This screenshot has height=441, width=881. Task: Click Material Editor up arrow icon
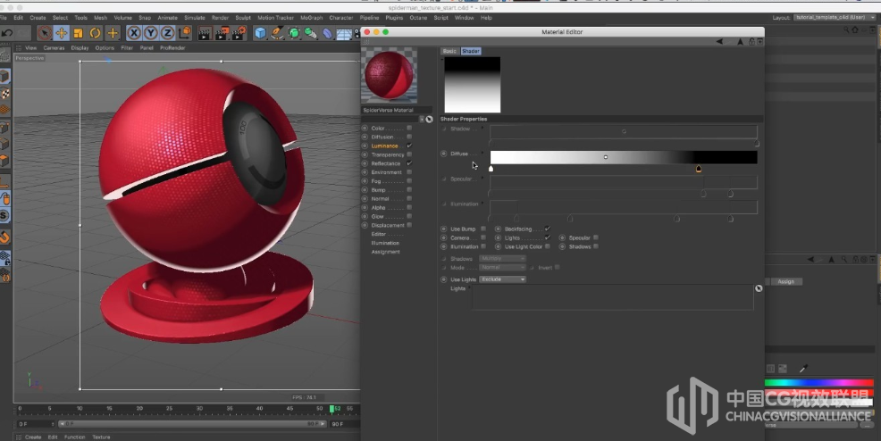(x=740, y=42)
